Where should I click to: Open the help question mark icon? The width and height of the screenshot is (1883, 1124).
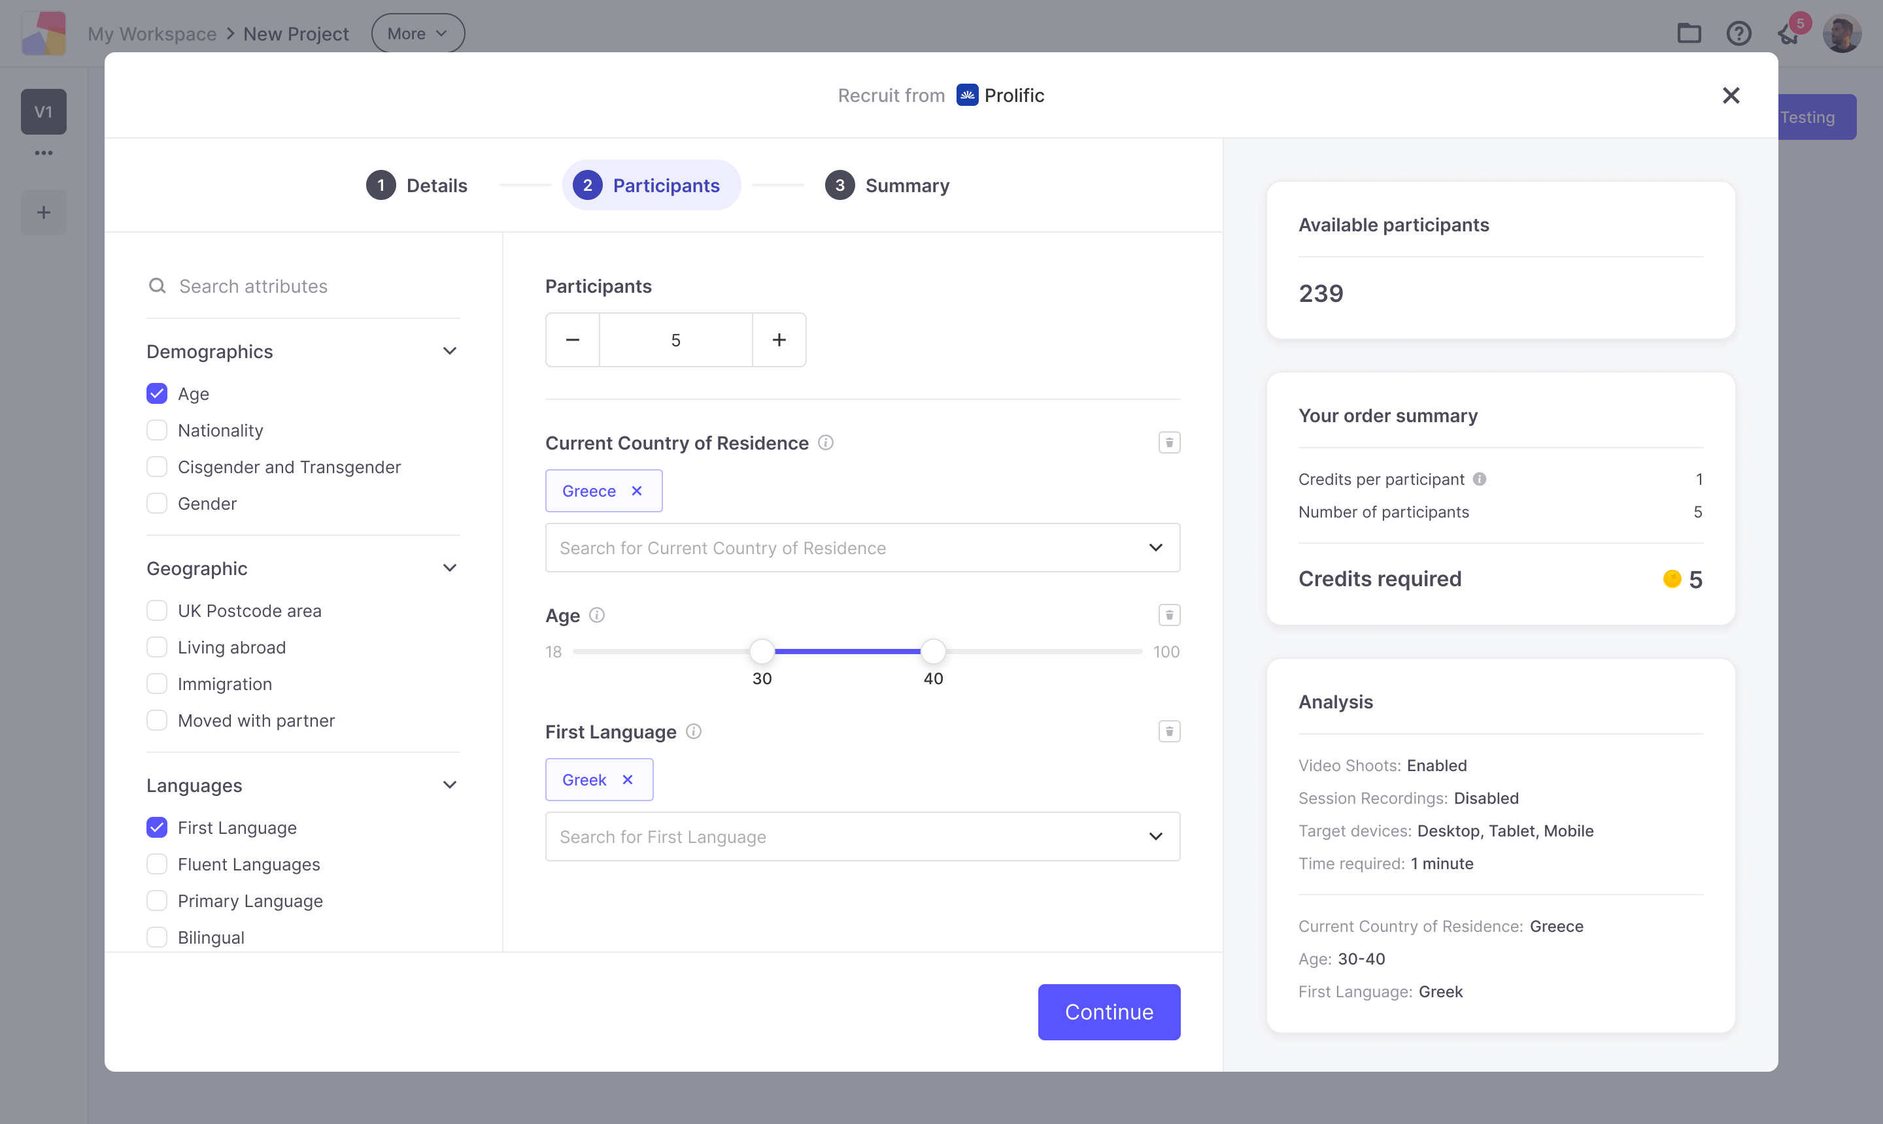coord(1739,33)
